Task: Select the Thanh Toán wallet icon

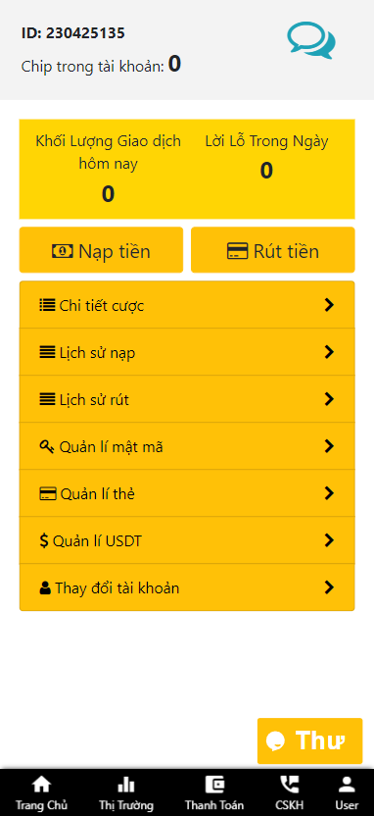Action: tap(214, 785)
